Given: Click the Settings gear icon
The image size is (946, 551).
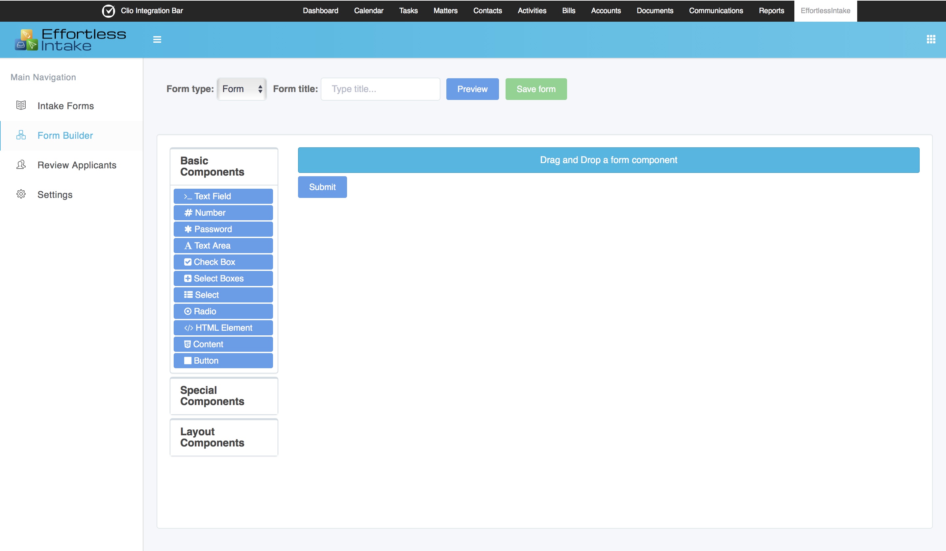Looking at the screenshot, I should pos(21,194).
